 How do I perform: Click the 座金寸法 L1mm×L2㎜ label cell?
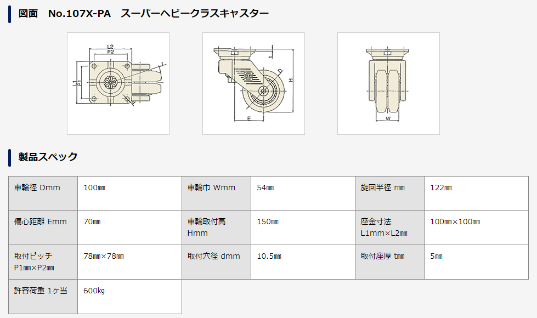(390, 228)
